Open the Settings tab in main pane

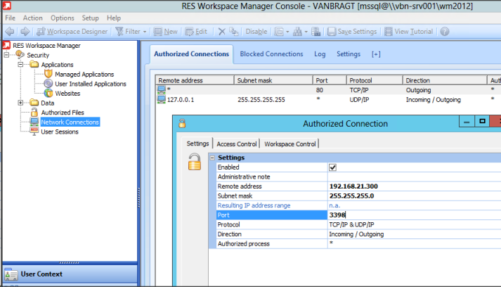pyautogui.click(x=349, y=54)
